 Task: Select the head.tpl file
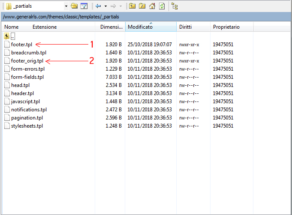20,85
